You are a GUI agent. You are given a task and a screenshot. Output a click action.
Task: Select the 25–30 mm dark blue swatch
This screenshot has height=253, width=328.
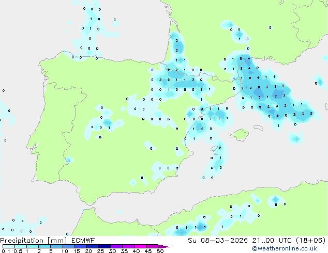[105, 246]
